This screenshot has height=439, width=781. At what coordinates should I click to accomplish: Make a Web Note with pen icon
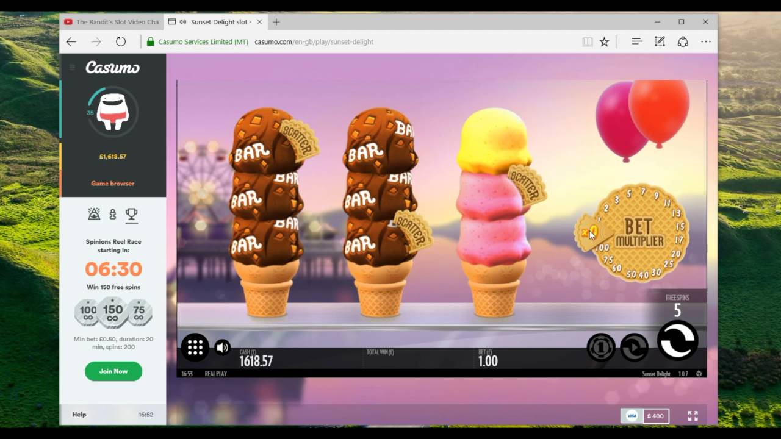point(660,41)
